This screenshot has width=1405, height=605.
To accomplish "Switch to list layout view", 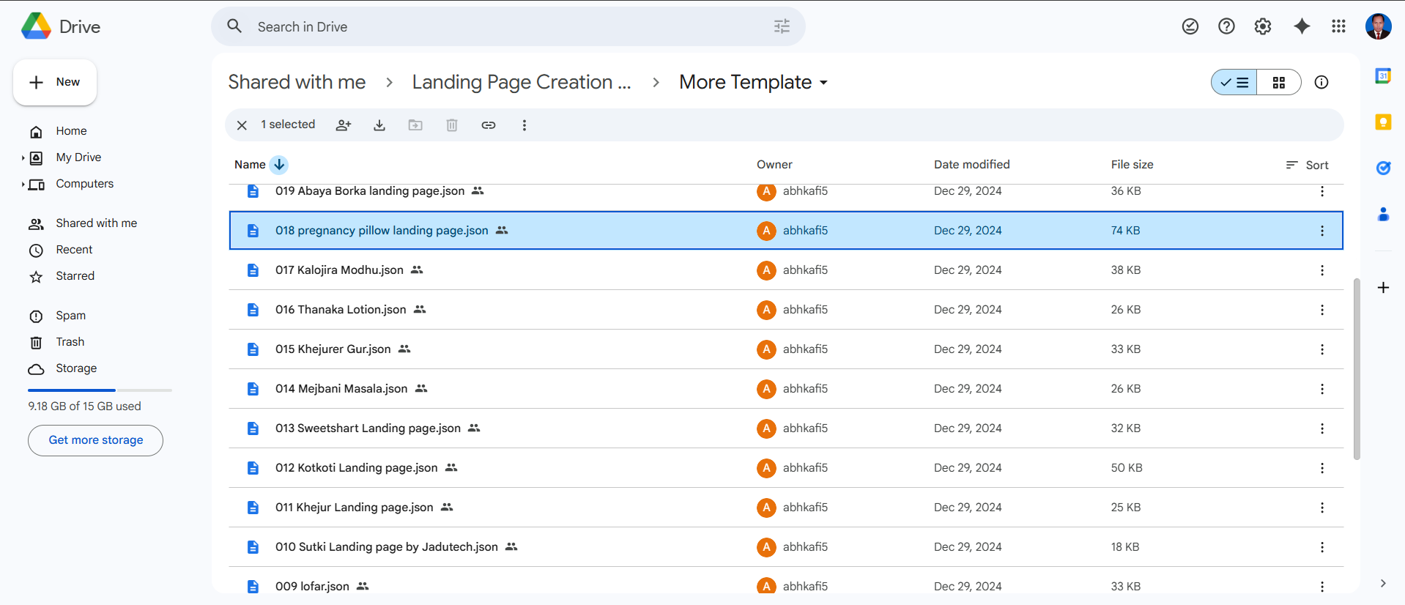I will [1235, 83].
